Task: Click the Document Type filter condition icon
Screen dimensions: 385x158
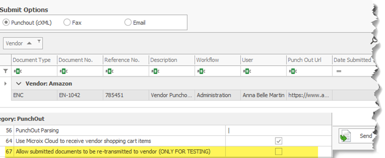Action: [x=17, y=71]
